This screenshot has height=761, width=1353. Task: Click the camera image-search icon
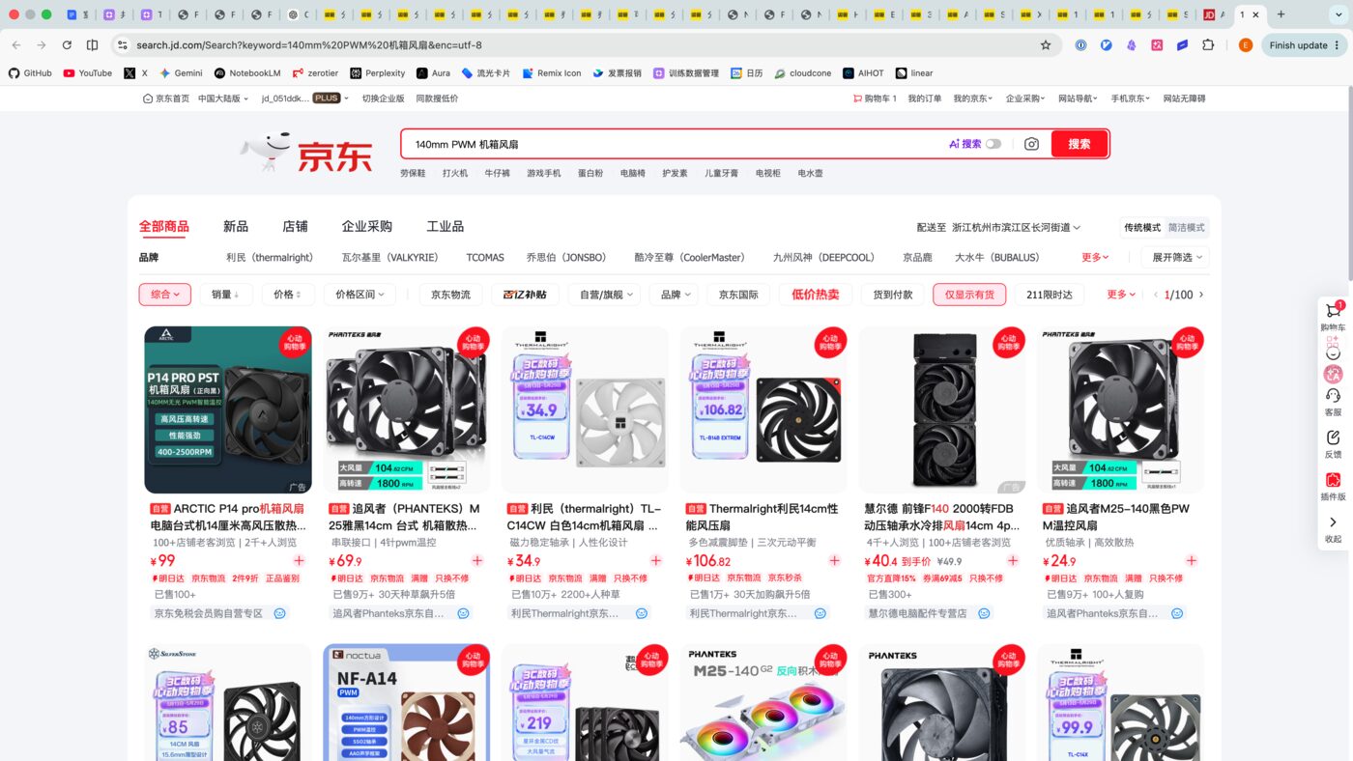(1031, 144)
